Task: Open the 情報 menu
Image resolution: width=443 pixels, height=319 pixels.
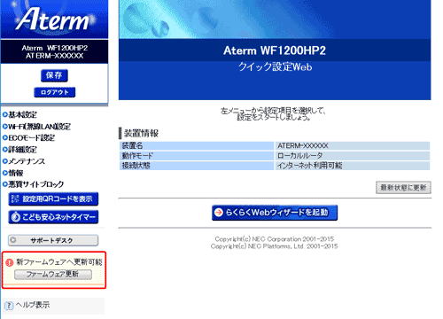Action: coord(16,173)
